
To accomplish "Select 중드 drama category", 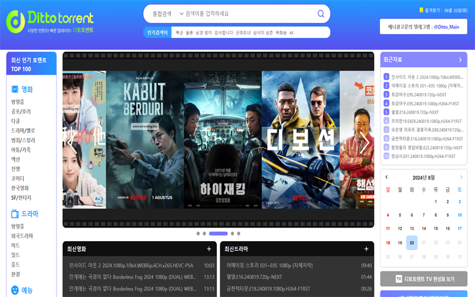I will 15,264.
